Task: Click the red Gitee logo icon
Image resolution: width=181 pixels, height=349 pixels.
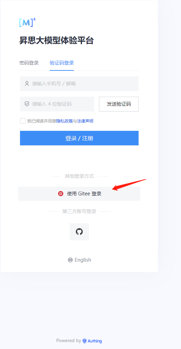Action: (60, 194)
